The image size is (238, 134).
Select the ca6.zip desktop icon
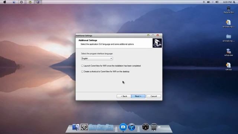coord(228,67)
